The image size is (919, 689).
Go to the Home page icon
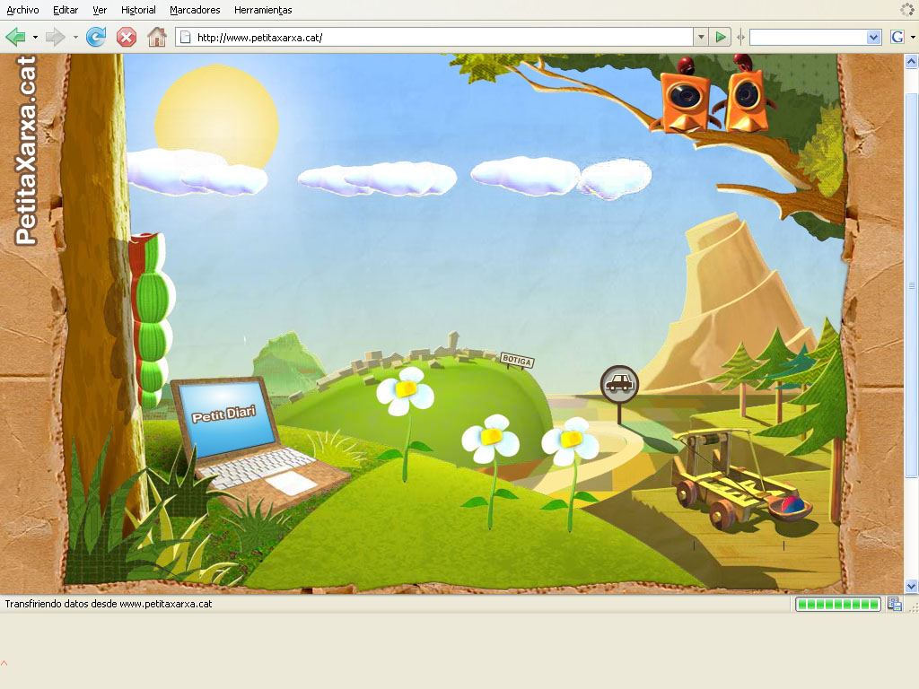coord(157,37)
